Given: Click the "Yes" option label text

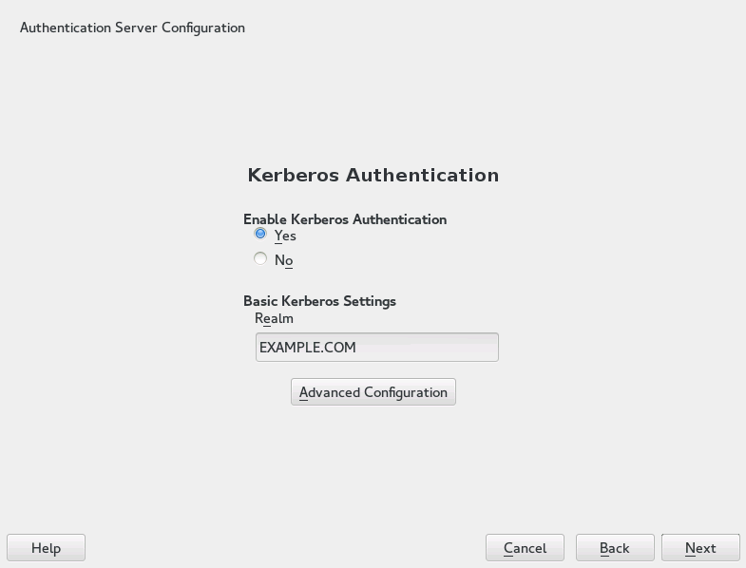Looking at the screenshot, I should coord(285,236).
